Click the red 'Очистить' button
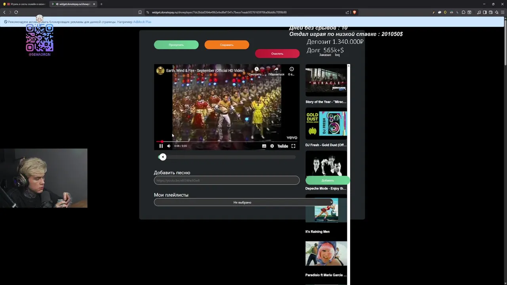The image size is (507, 285). pyautogui.click(x=277, y=53)
